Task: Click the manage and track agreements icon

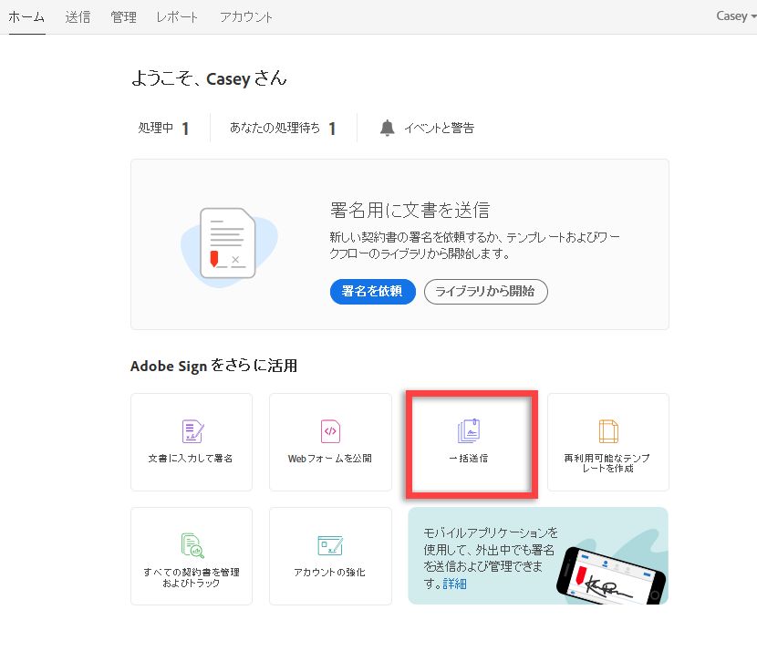Action: 192,545
